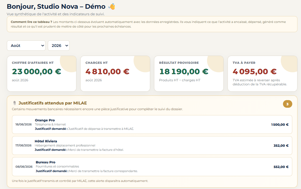Click the Bonjour, Studio Nova – Démo title
Viewport: 301px width, 189px height.
point(56,7)
